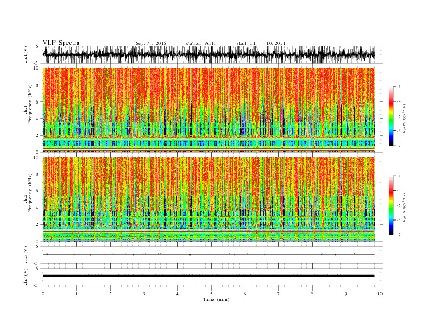Click the 'ch.4(V)' axis label
Image resolution: width=428 pixels, height=330 pixels.
click(x=26, y=277)
